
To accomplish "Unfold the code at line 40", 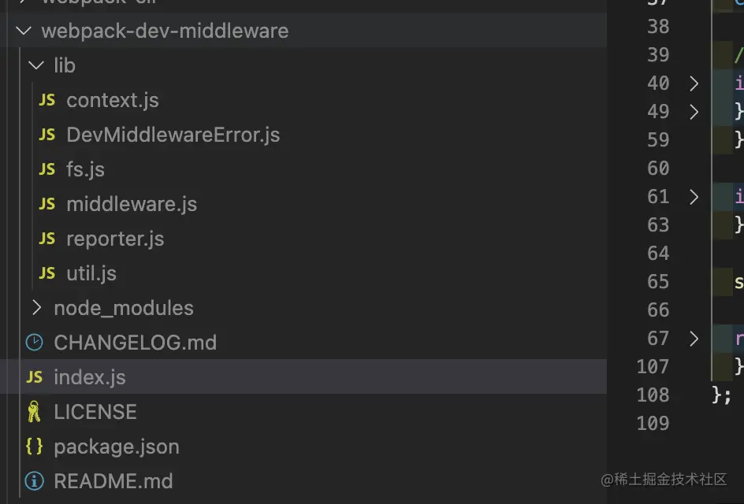I will pos(694,83).
